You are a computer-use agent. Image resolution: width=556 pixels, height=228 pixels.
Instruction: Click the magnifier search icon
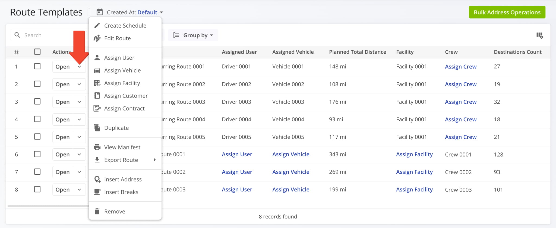17,35
